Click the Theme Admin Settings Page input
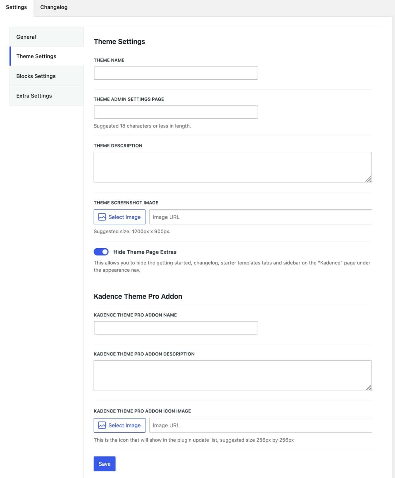 pyautogui.click(x=176, y=112)
